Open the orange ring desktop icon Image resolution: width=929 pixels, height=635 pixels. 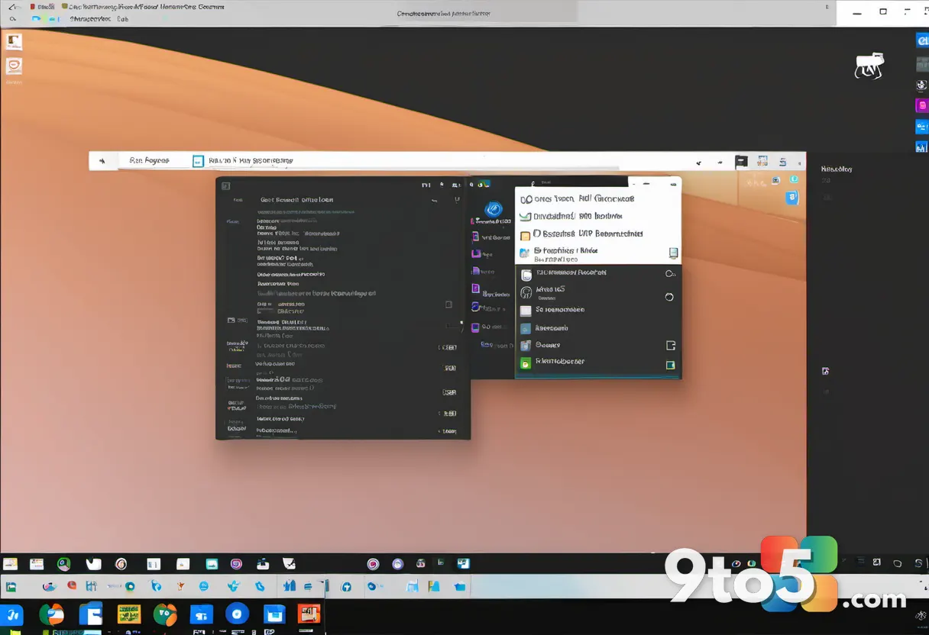pos(14,66)
